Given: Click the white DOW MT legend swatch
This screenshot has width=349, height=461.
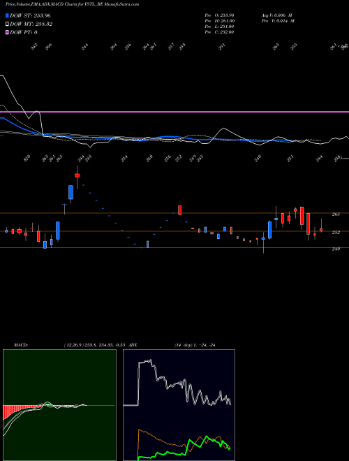Looking at the screenshot, I should tap(7, 24).
